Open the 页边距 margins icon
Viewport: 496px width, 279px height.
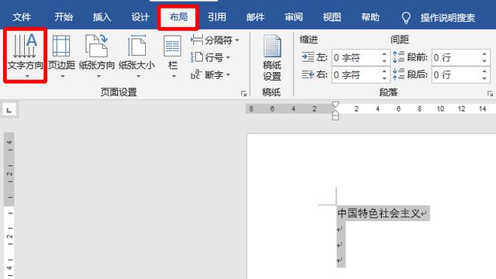tap(62, 56)
